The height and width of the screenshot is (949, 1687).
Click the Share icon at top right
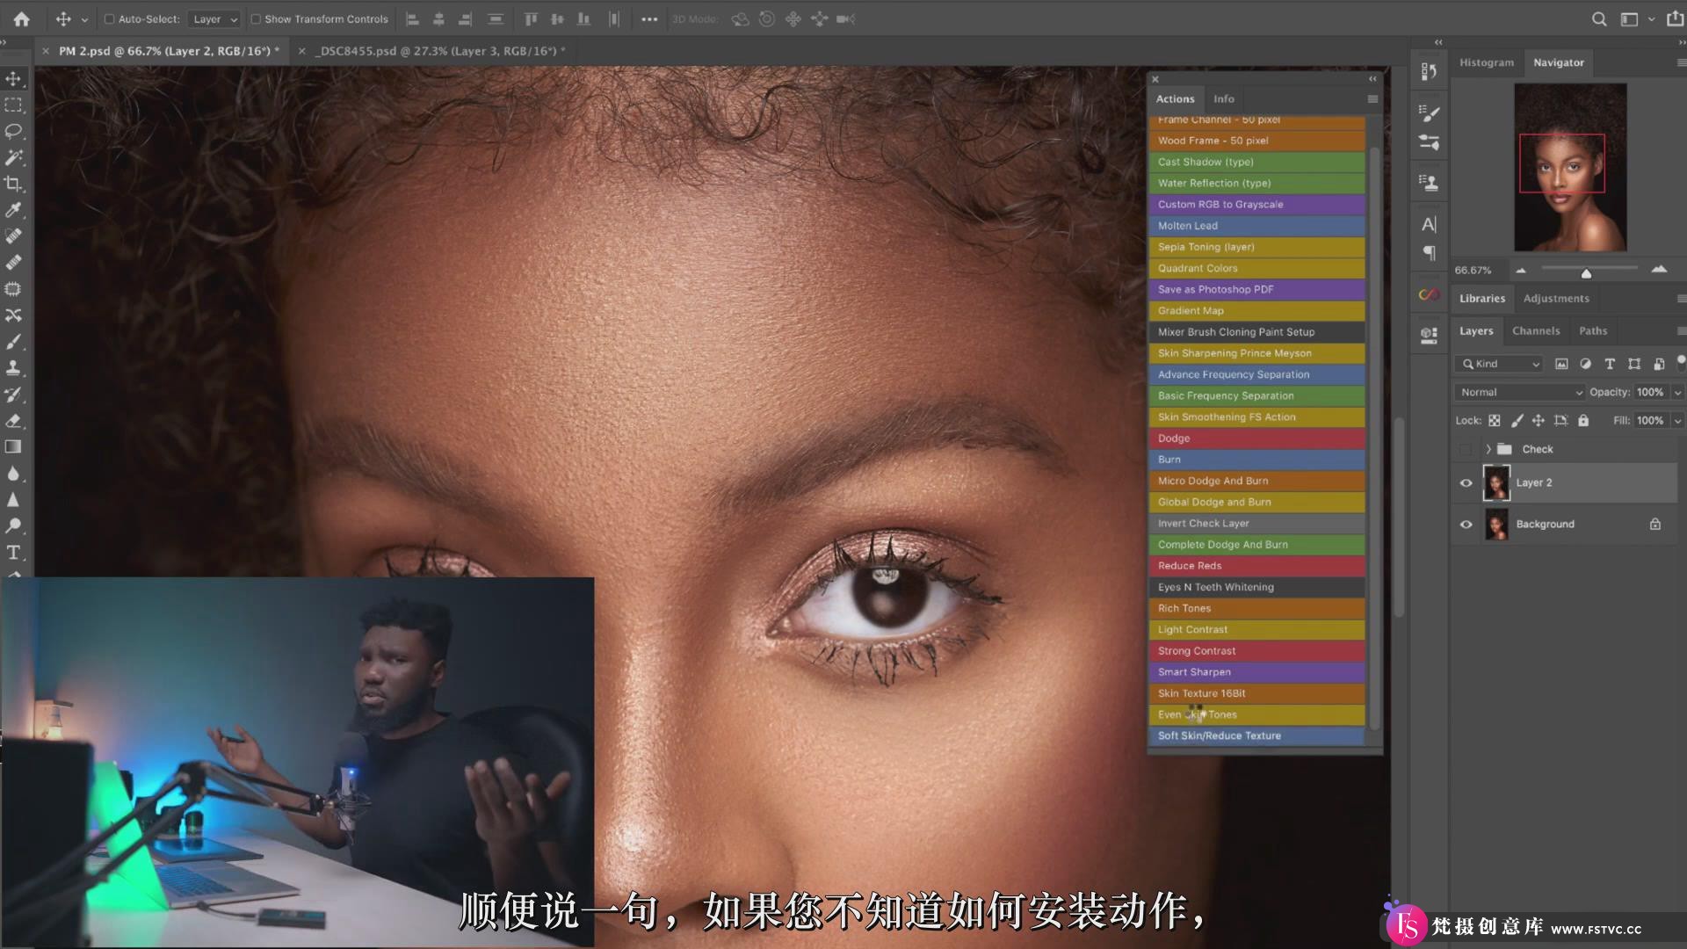pos(1675,18)
